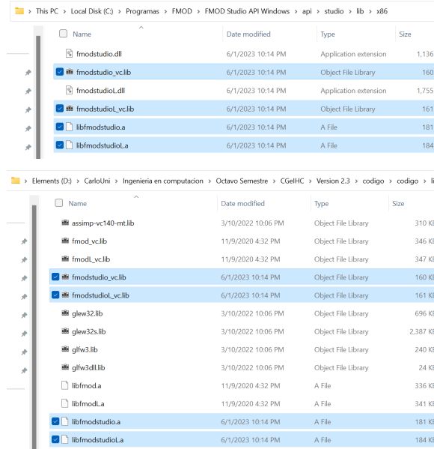This screenshot has width=434, height=449.
Task: Expand the chevron after CarloUni
Action: tap(117, 181)
